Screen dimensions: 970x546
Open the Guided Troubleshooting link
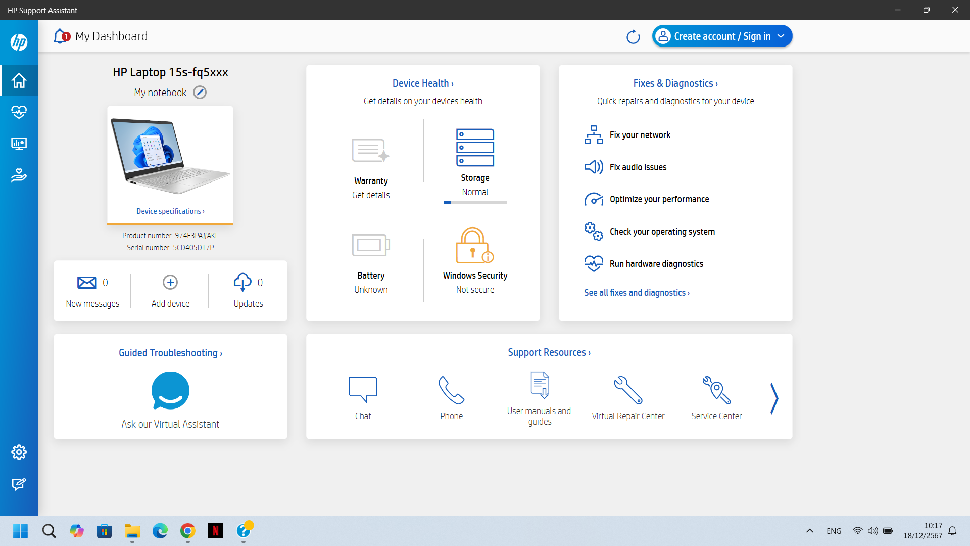(170, 353)
